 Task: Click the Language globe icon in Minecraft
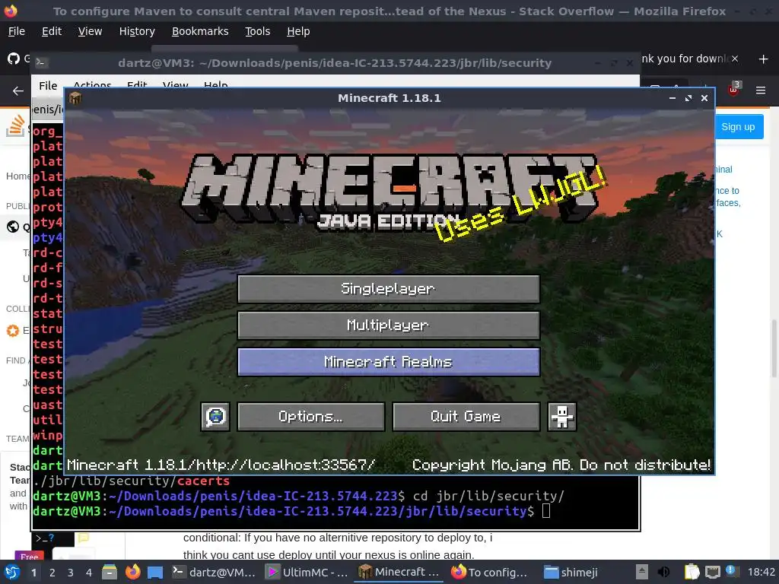tap(215, 416)
